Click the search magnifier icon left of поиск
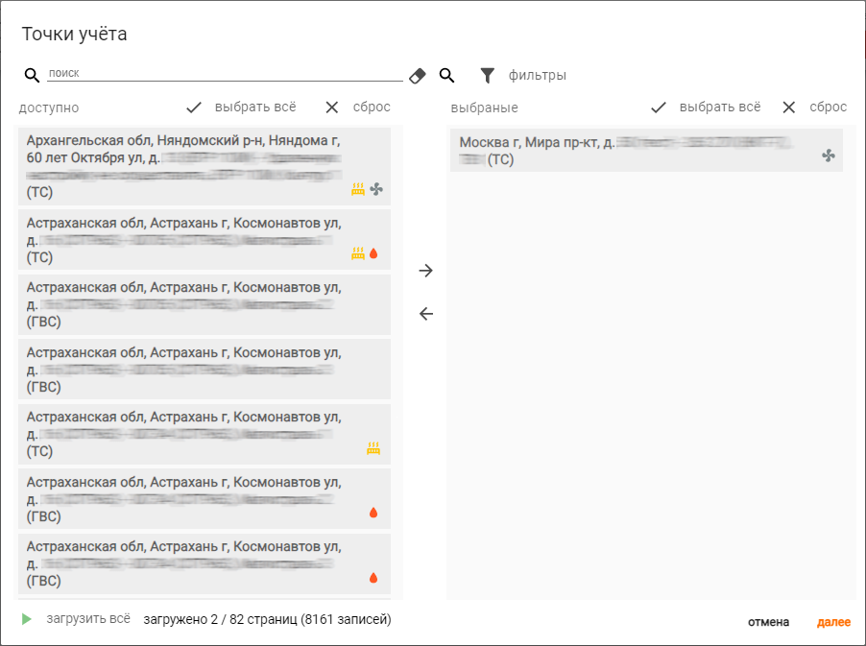The width and height of the screenshot is (866, 646). point(32,75)
